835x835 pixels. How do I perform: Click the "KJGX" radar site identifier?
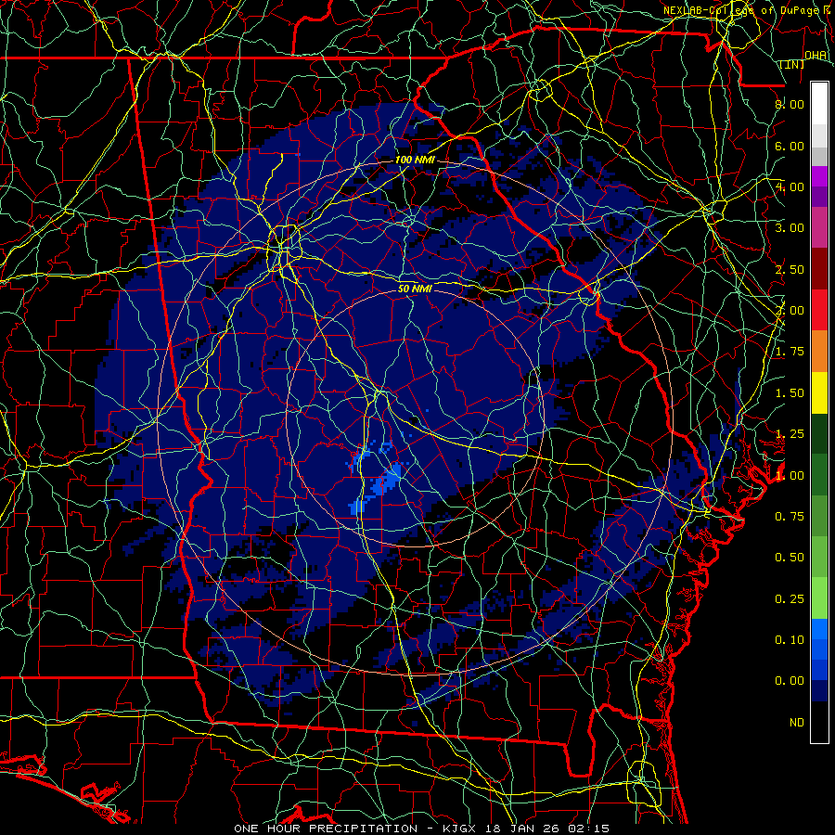pos(459,829)
